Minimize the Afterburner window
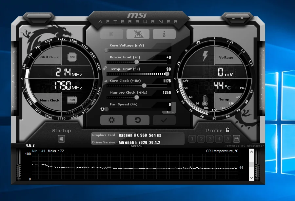Viewport: 295px width, 201px height. point(233,19)
